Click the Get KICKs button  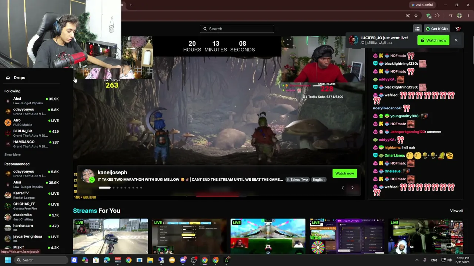(437, 29)
